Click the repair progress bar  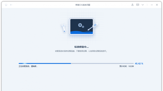pos(76,63)
